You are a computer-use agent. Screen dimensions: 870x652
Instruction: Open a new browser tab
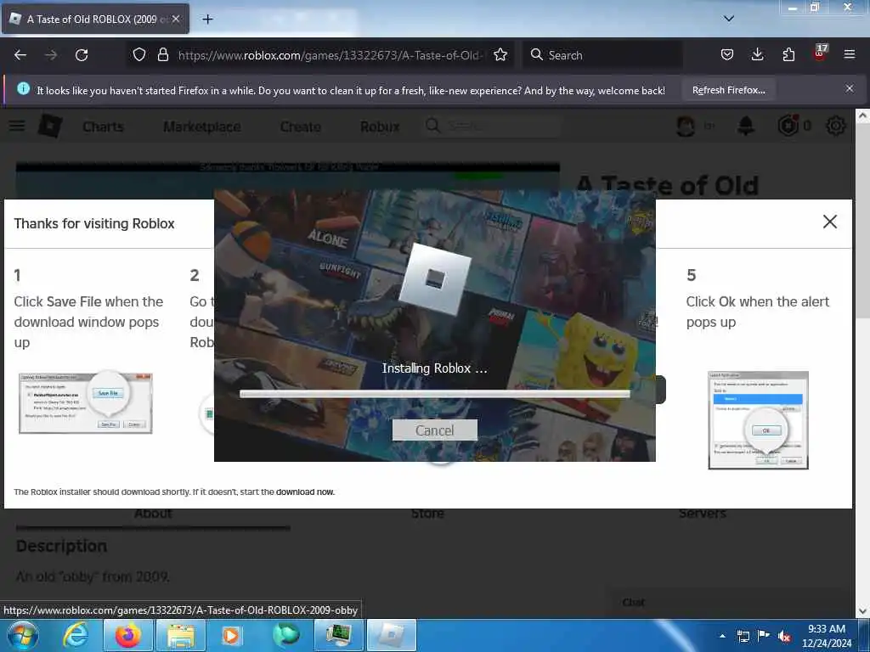[x=207, y=19]
